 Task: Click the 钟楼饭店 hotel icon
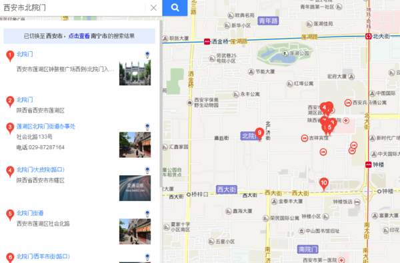pos(357,202)
